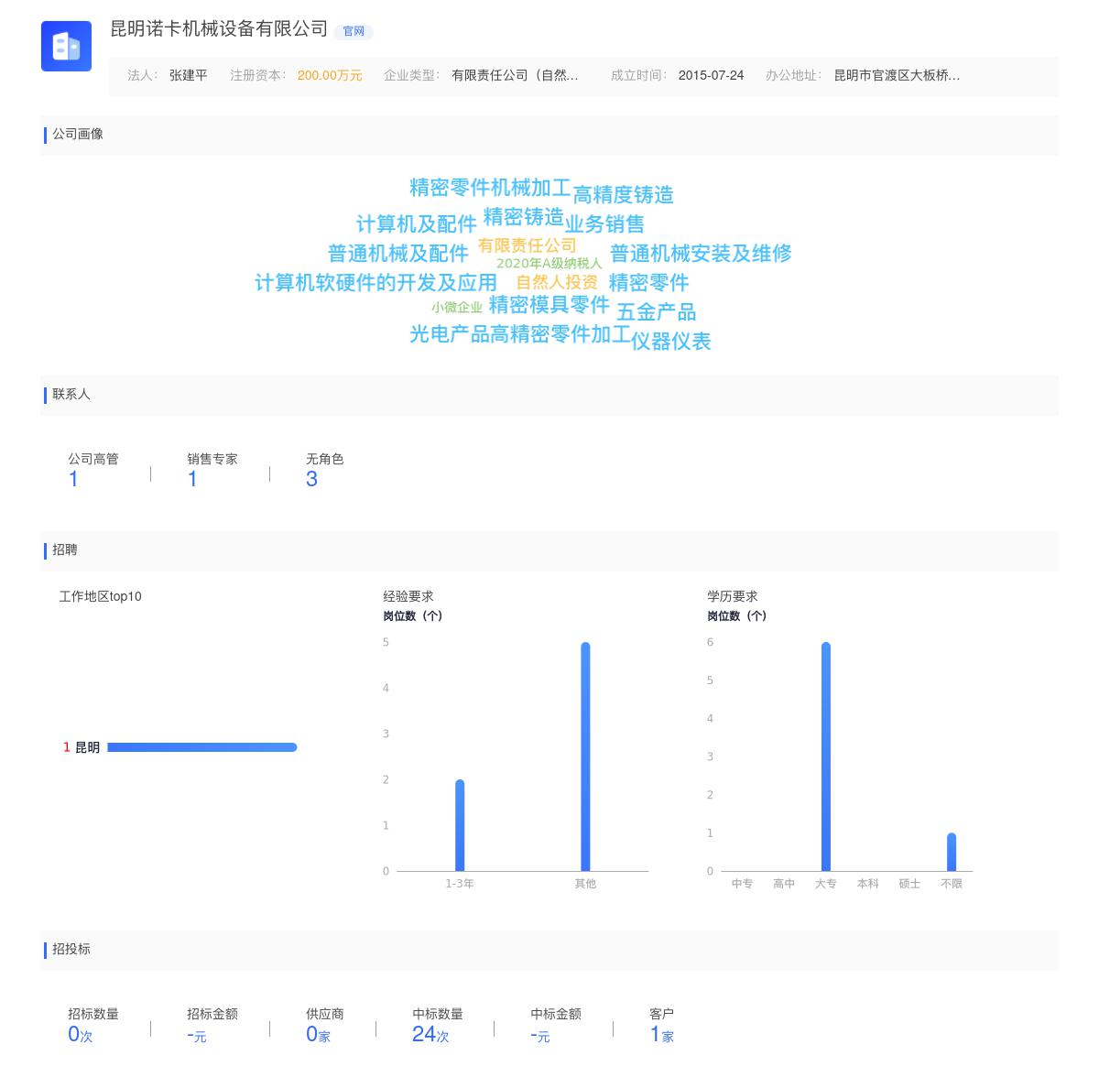Image resolution: width=1099 pixels, height=1088 pixels.
Task: Select keyword tag 精密零件机械加工
Action: point(490,188)
